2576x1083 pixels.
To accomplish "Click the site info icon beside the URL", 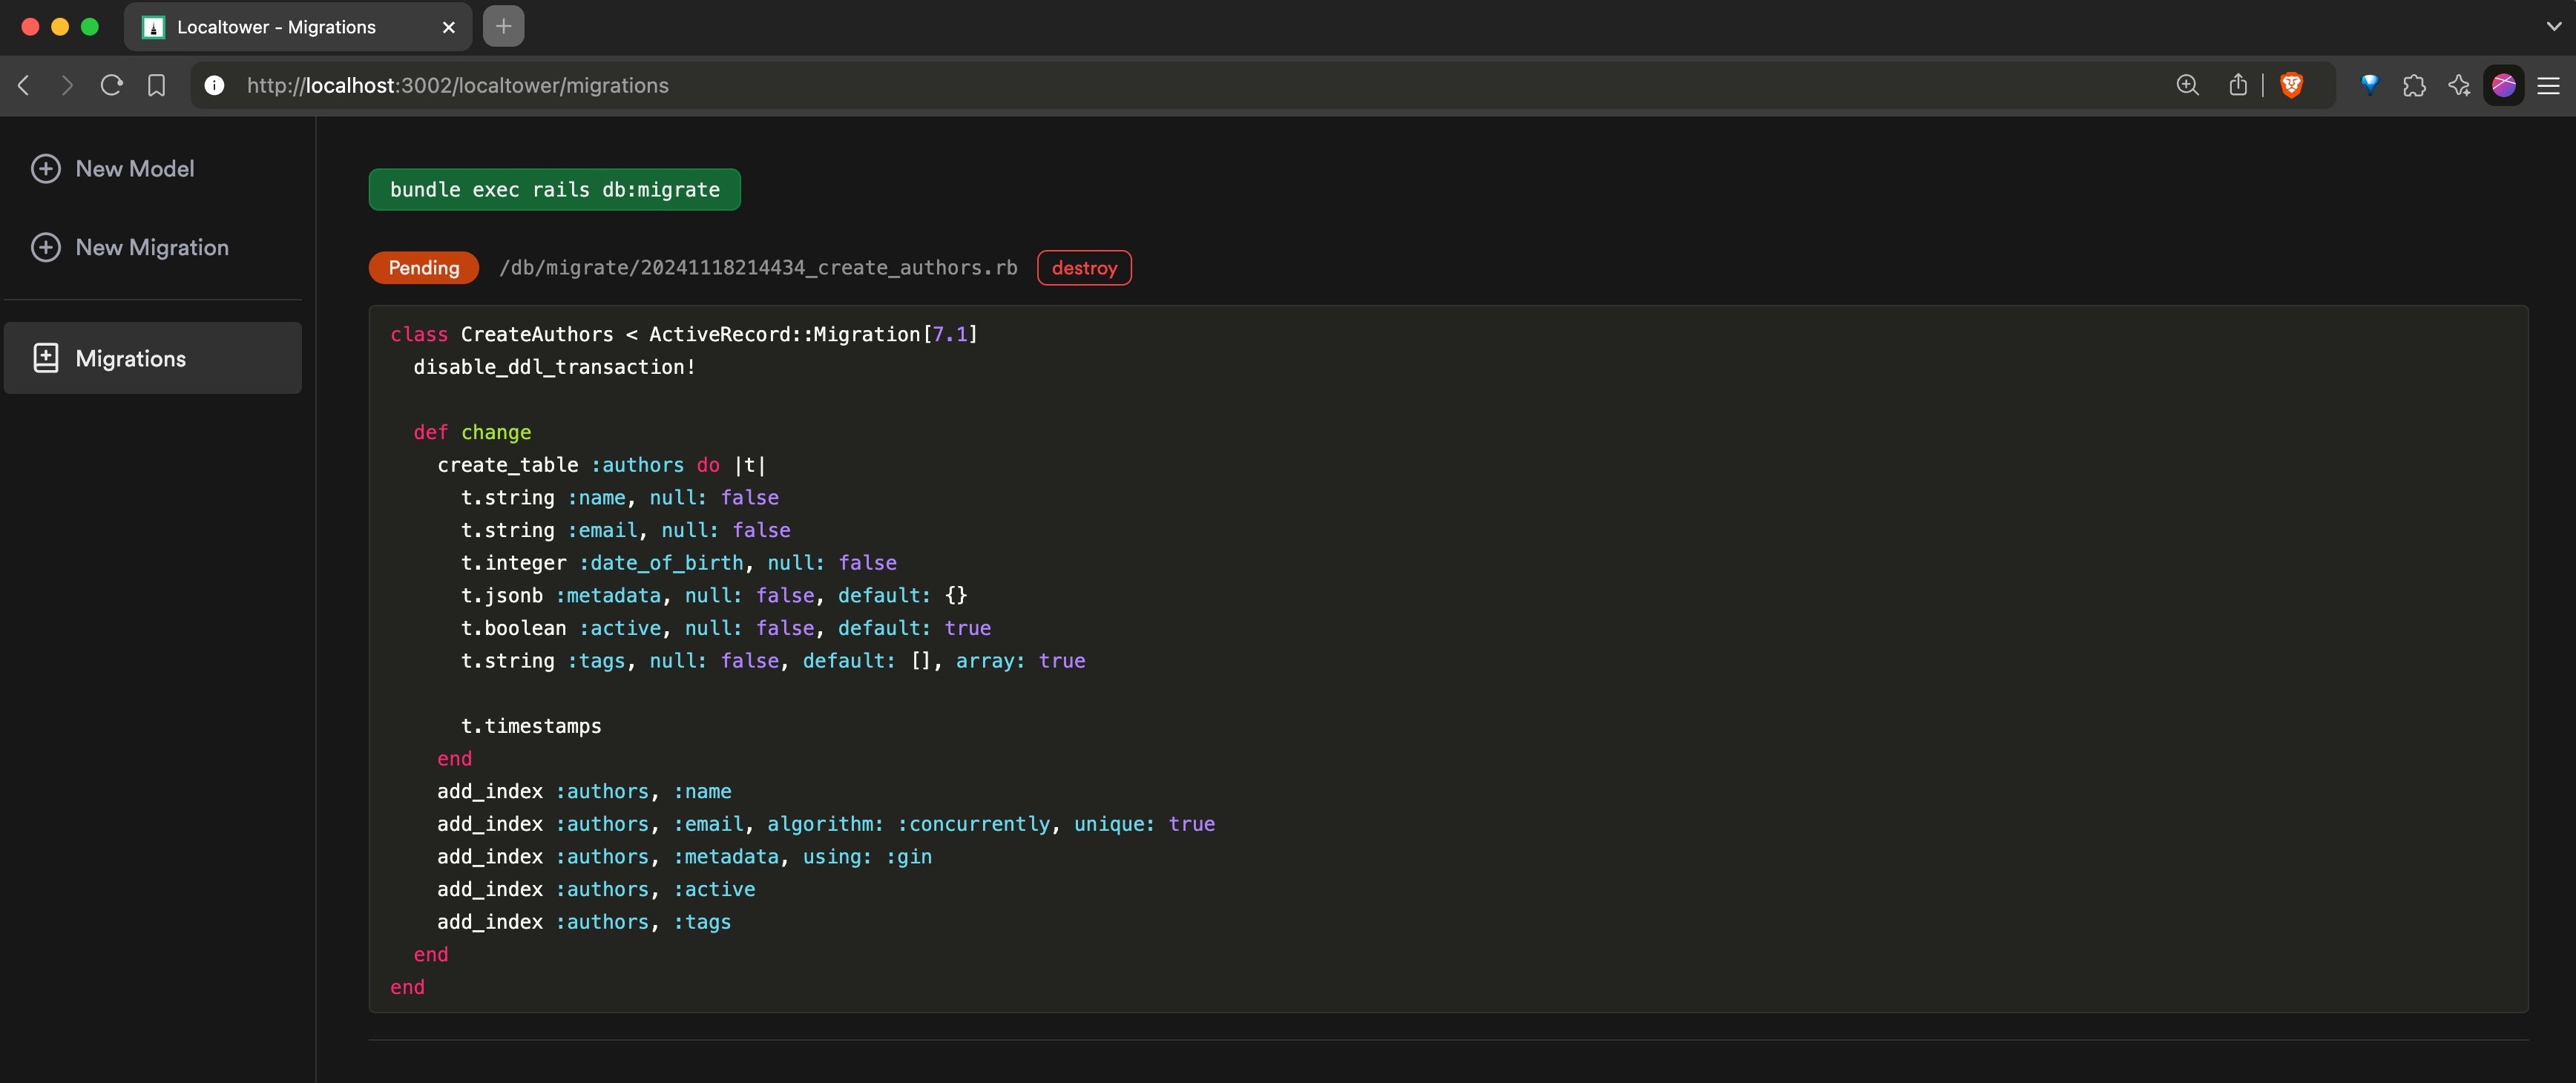I will point(214,85).
